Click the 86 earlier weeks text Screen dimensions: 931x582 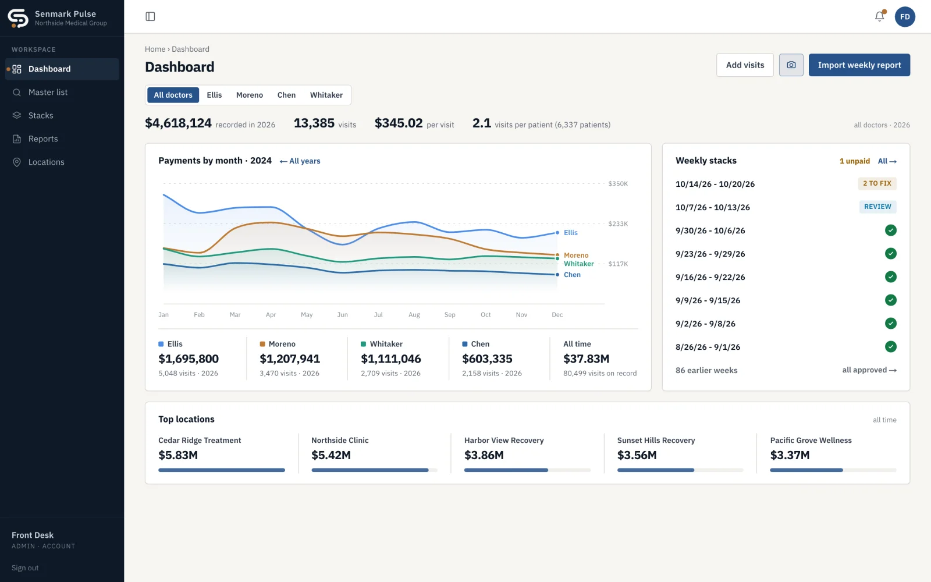point(706,370)
